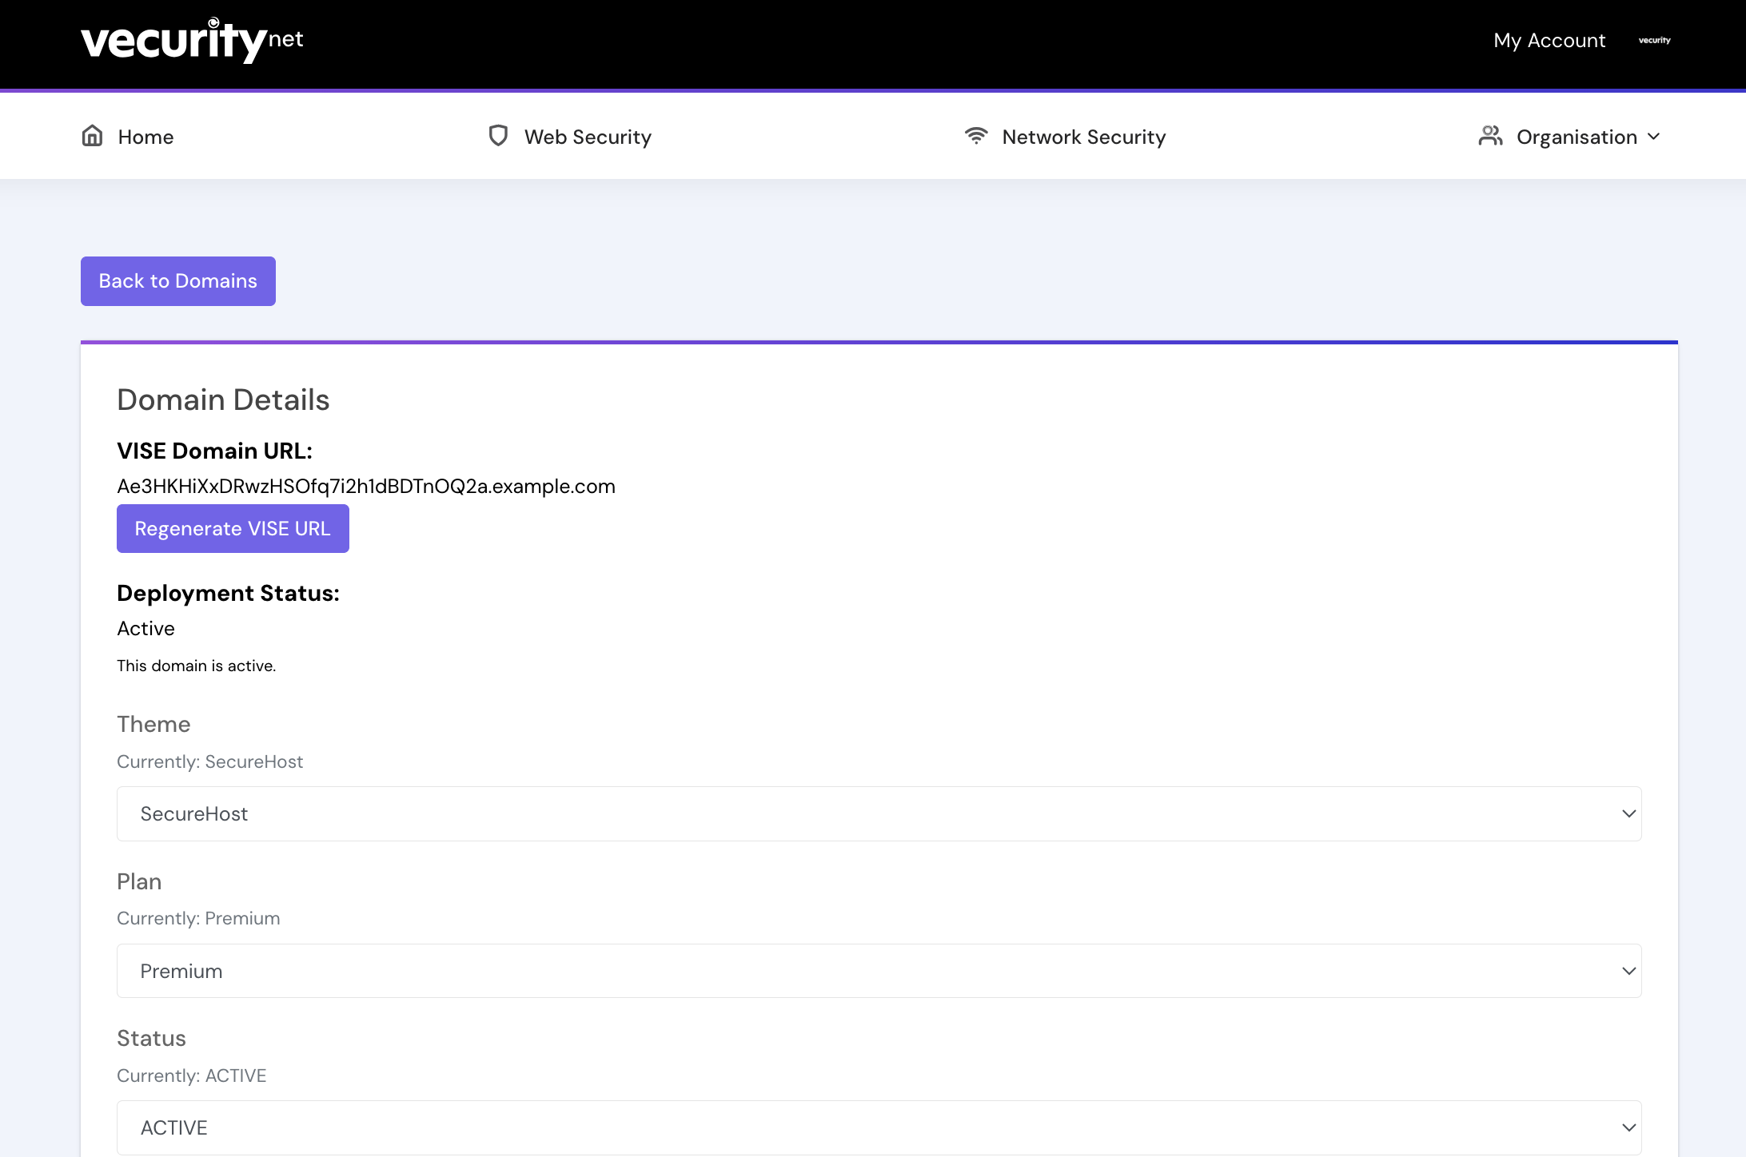The height and width of the screenshot is (1157, 1746).
Task: Click the wifi icon for Network Security
Action: click(x=976, y=136)
